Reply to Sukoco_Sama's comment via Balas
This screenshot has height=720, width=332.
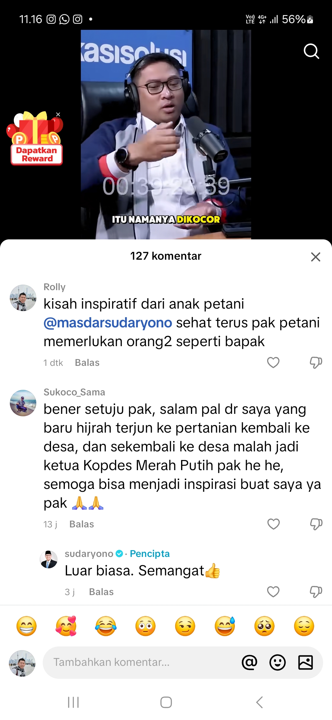coord(82,524)
